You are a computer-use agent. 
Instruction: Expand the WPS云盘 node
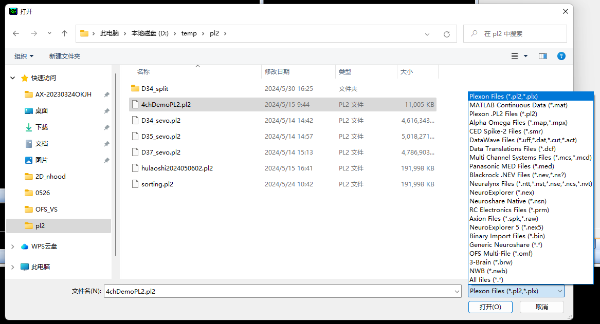point(13,246)
